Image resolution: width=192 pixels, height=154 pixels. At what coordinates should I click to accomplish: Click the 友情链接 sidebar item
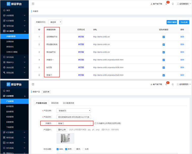tap(10, 41)
